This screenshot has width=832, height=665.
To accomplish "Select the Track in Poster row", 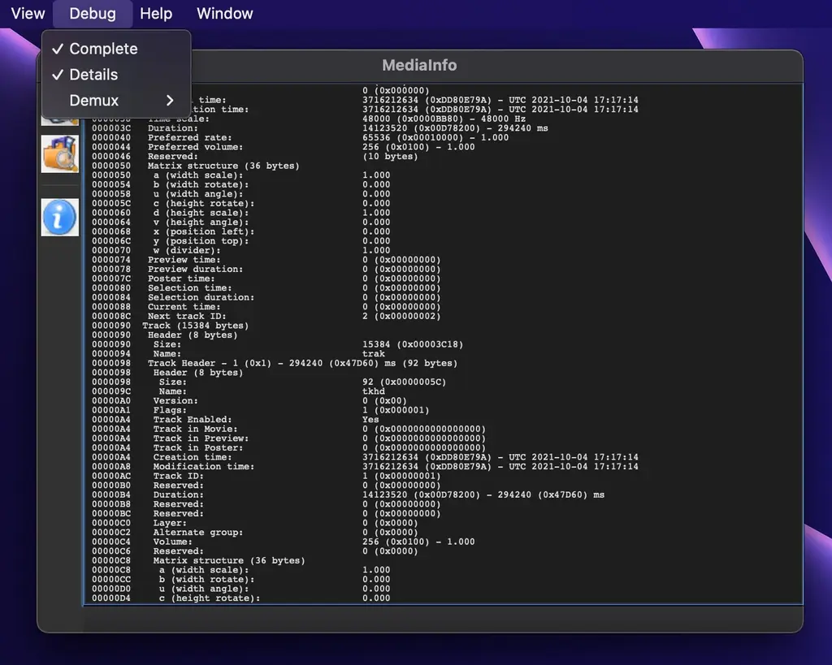I will tap(288, 448).
